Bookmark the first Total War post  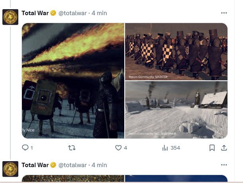(x=212, y=148)
